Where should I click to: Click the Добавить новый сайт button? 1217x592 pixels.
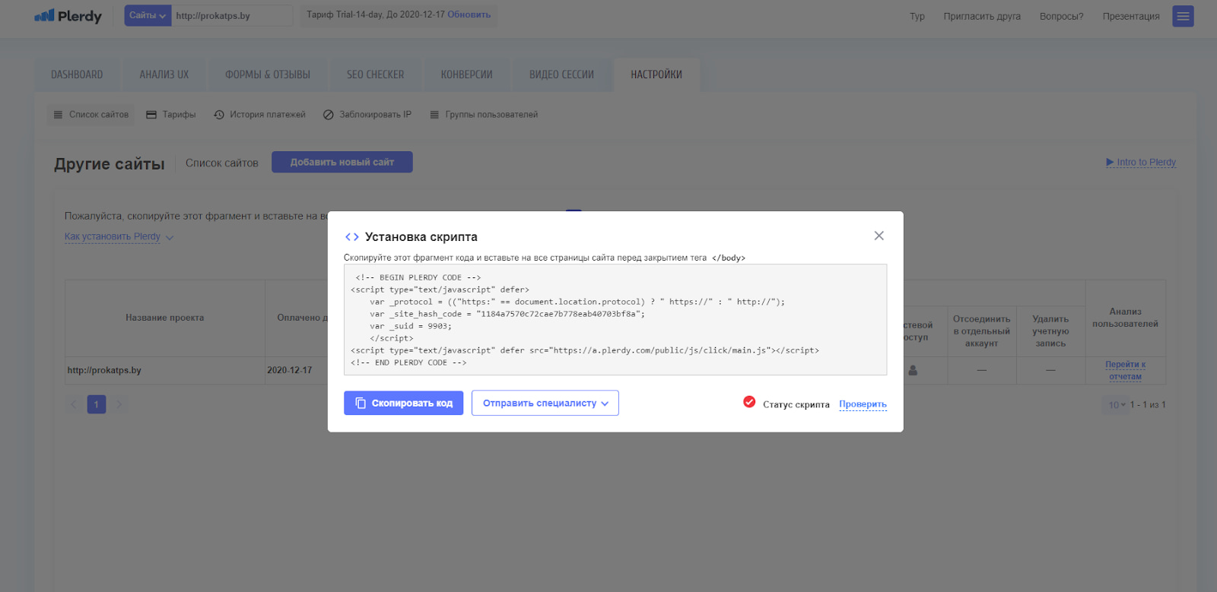(342, 162)
